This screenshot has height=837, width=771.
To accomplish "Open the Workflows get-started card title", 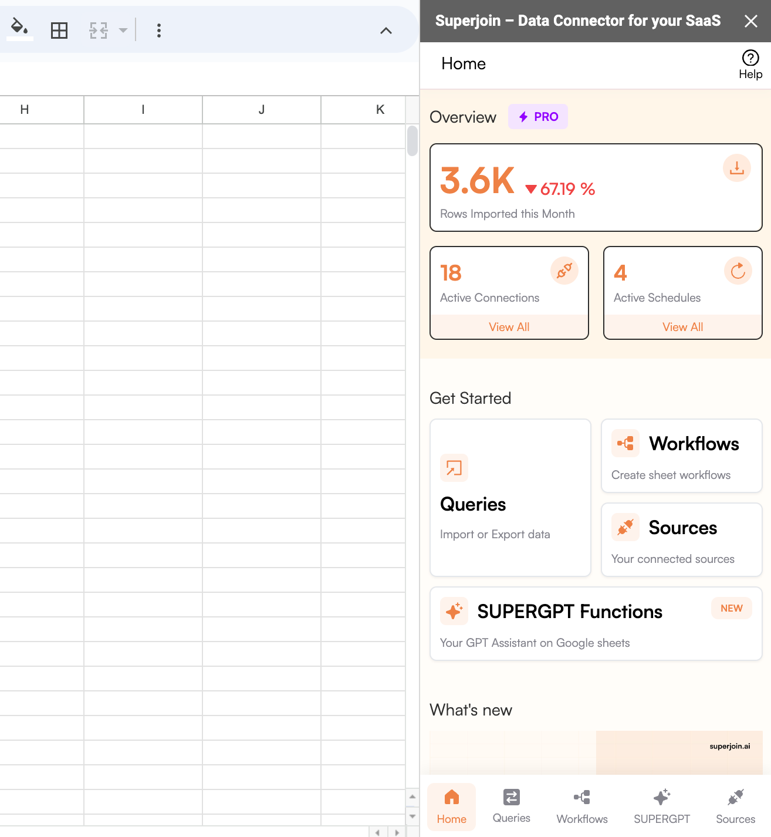I will coord(694,444).
